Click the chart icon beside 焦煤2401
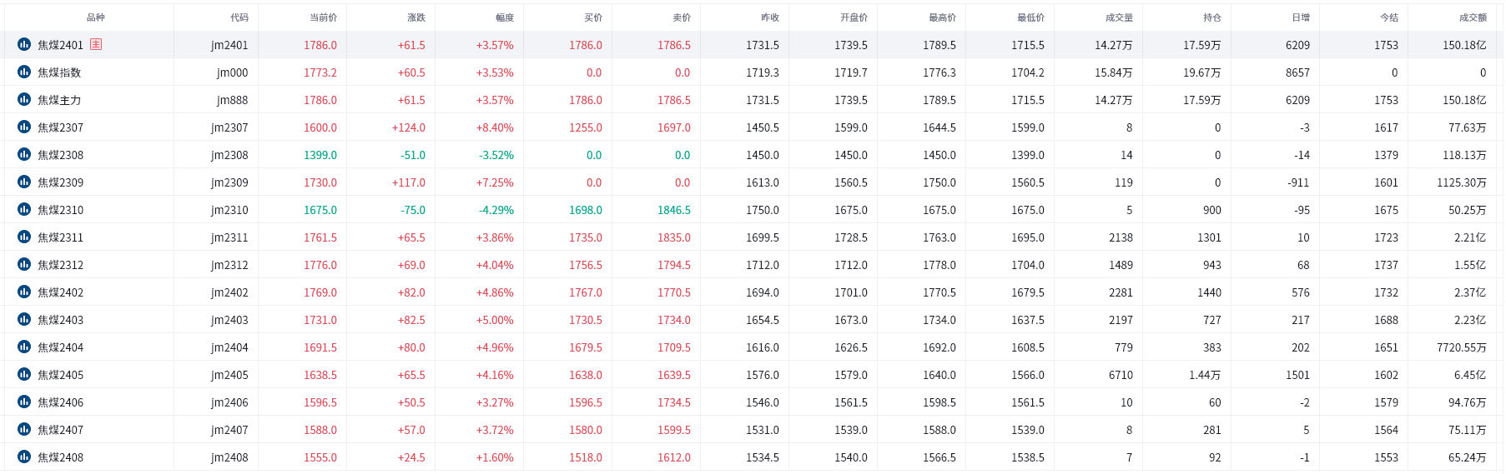Viewport: 1506px width, 474px height. pyautogui.click(x=24, y=44)
